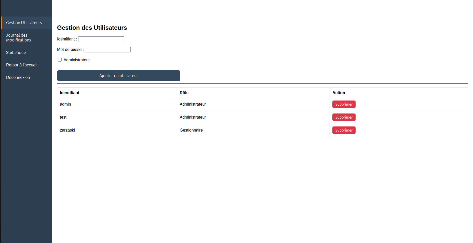Click into the Mot de passe field

(x=107, y=50)
